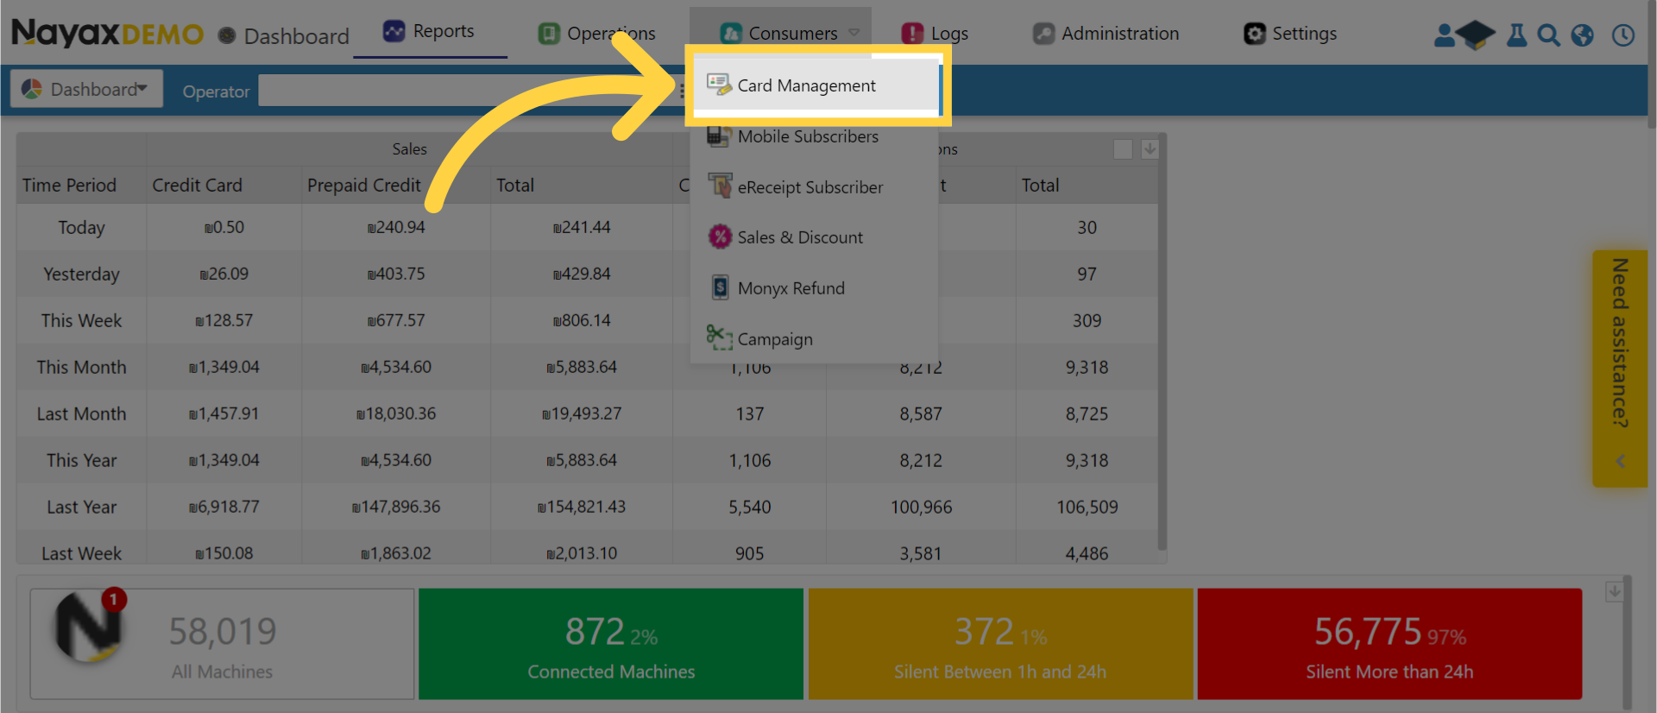
Task: Collapse the Need assistance side panel
Action: (1620, 461)
